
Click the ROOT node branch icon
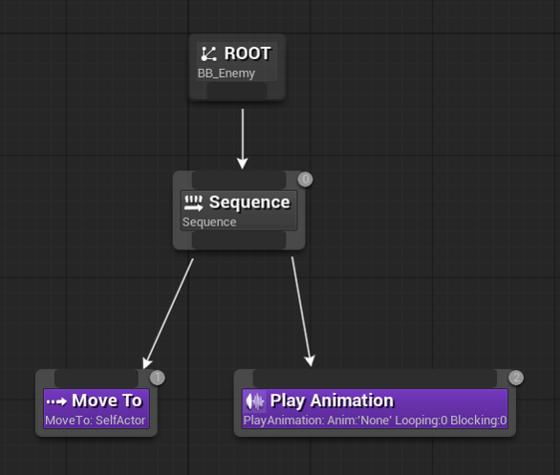pos(208,54)
